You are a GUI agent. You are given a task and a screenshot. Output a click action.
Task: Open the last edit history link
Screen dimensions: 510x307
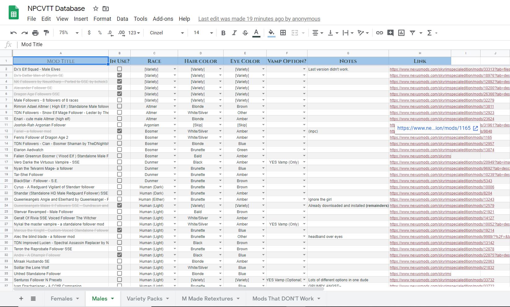259,19
